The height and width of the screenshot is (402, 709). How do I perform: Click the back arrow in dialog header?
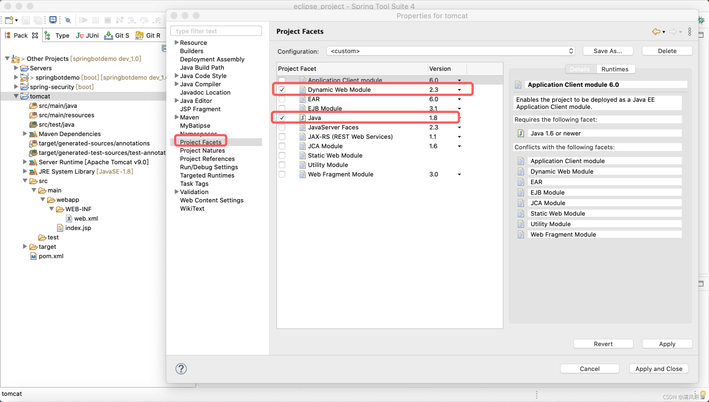[x=656, y=32]
